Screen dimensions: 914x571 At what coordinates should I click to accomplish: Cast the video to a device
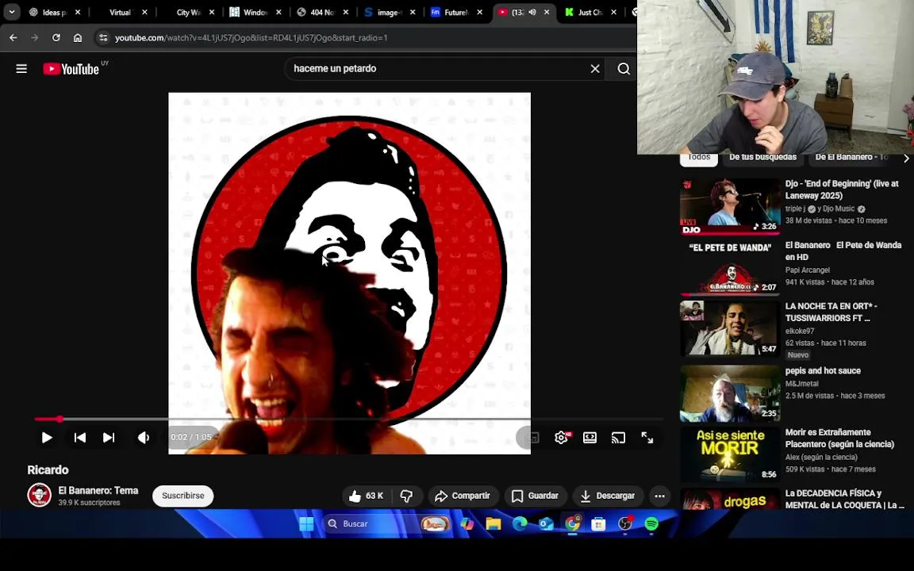tap(619, 438)
